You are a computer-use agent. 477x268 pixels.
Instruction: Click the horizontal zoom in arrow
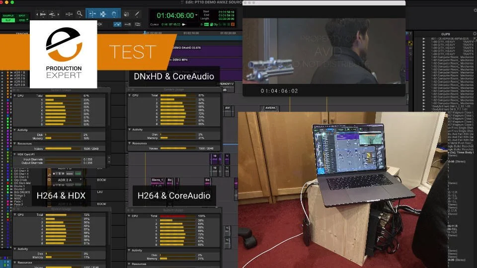[x=59, y=14]
